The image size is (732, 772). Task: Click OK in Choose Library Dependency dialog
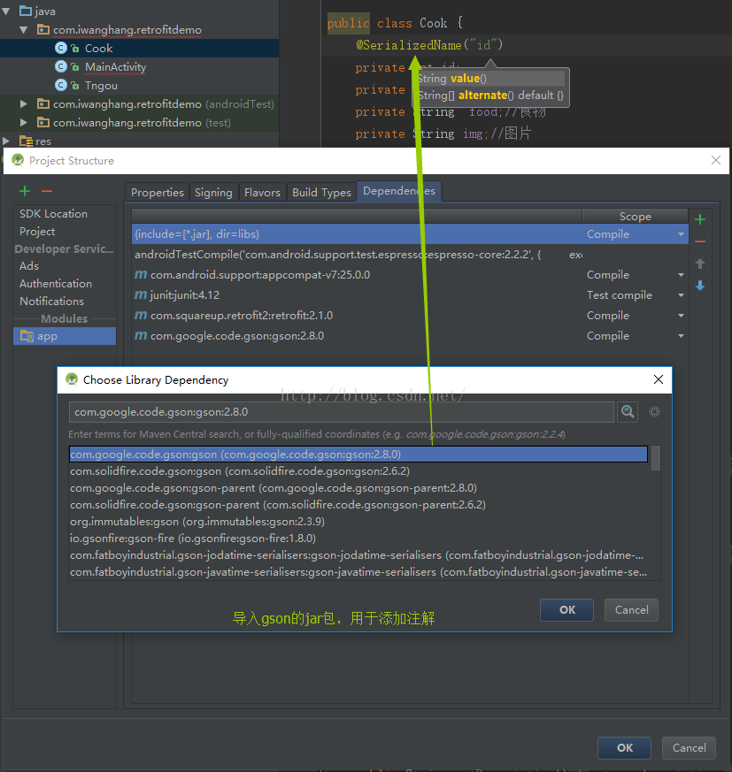(566, 610)
